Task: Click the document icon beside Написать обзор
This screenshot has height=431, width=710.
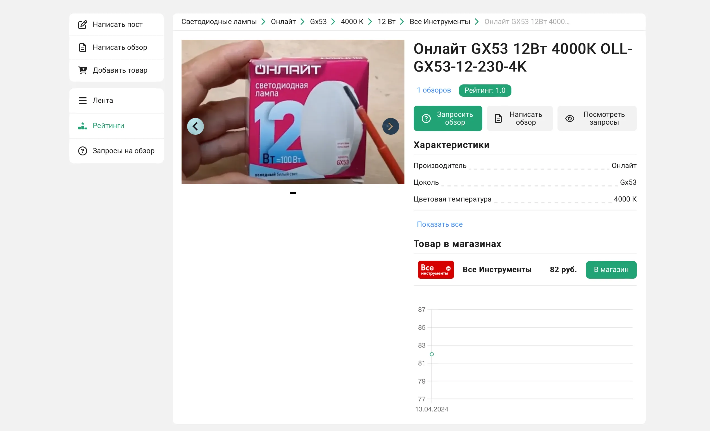Action: pos(82,47)
